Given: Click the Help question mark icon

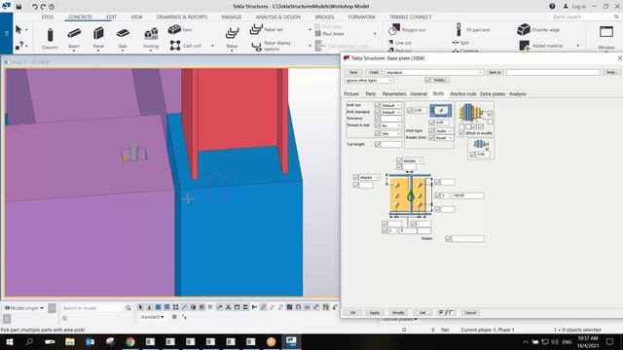Looking at the screenshot, I should (552, 7).
